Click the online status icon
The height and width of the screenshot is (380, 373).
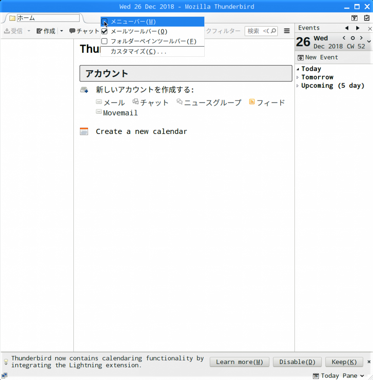pyautogui.click(x=4, y=376)
